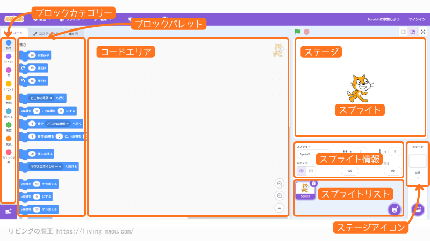Hide sprite using the crossed eye button
This screenshot has height=241, width=430.
click(x=310, y=171)
